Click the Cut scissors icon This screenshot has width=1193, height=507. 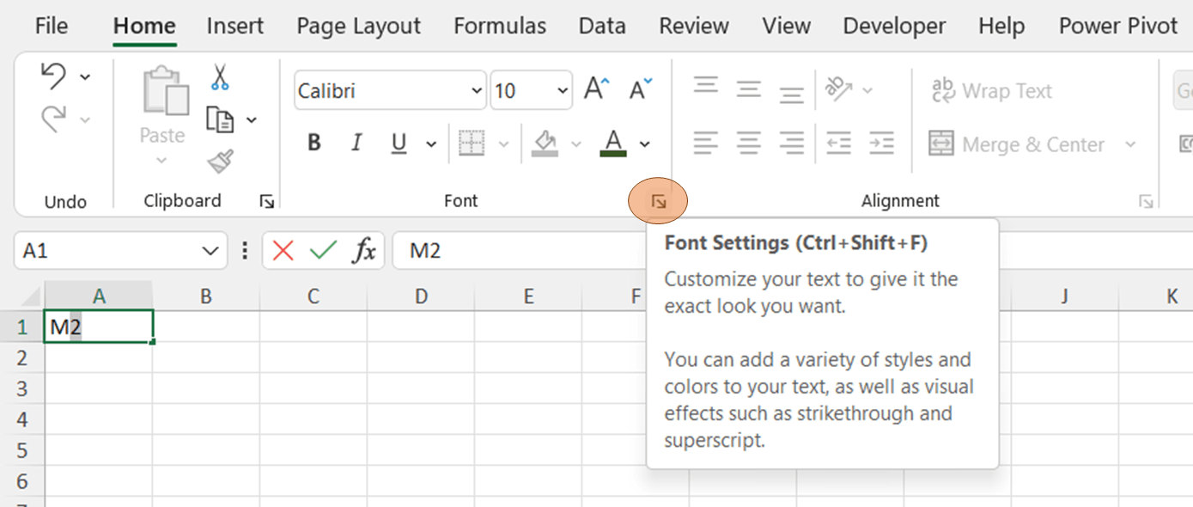click(x=220, y=78)
